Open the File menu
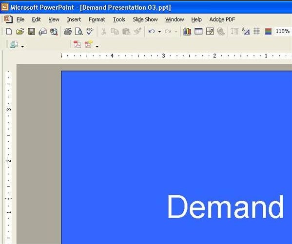 [x=20, y=19]
